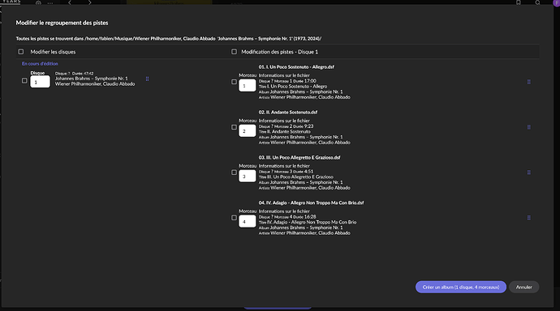This screenshot has height=311, width=560.
Task: Click the 'Annuler' button
Action: (x=524, y=288)
